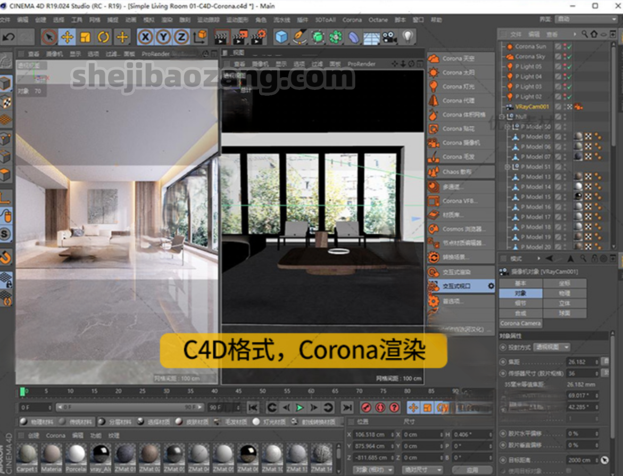Toggle visibility dots for VRayCam001
Image resolution: width=623 pixels, height=476 pixels.
click(564, 106)
